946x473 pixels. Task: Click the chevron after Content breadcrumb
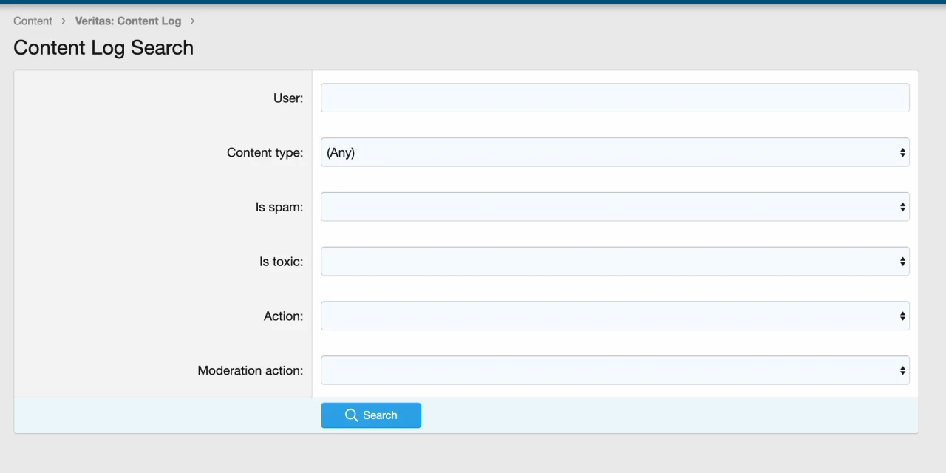[64, 21]
